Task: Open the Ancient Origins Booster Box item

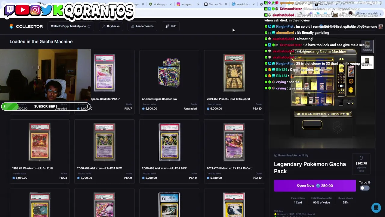Action: [169, 73]
